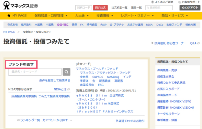
Task: Click マネックス・ゴールド・ファンド keyword
Action: click(97, 69)
